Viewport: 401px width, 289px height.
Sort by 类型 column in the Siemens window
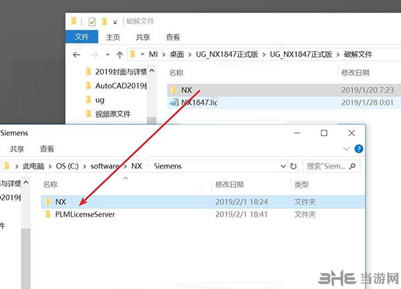[301, 185]
